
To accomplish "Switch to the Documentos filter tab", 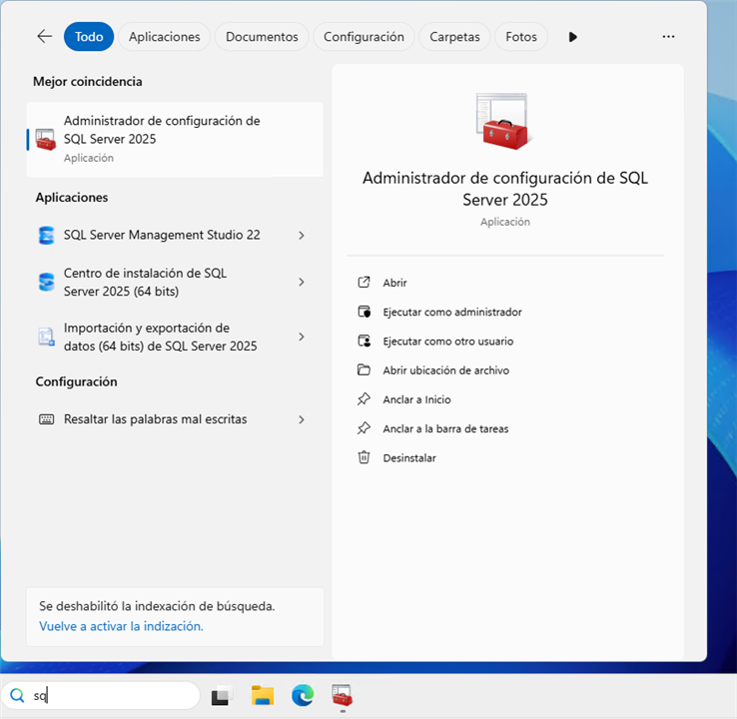I will (262, 37).
